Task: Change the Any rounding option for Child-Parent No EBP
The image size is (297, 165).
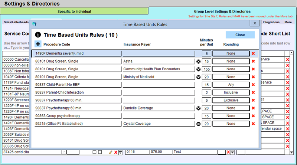Action: (231, 85)
